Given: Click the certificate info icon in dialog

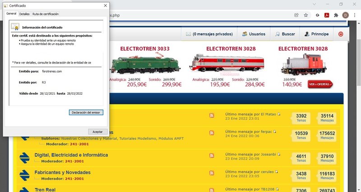Looking at the screenshot, I should coord(15,27).
